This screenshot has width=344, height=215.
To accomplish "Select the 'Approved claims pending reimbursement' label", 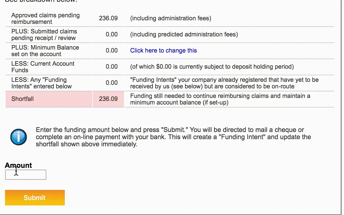I will pyautogui.click(x=45, y=19).
